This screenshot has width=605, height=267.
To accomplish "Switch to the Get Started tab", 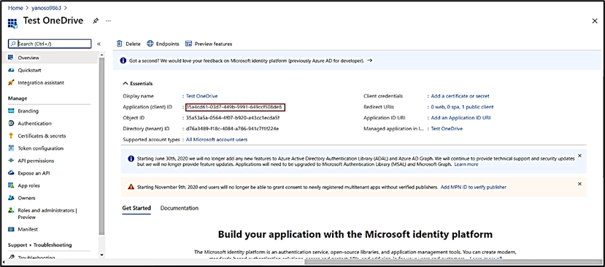I will (136, 208).
